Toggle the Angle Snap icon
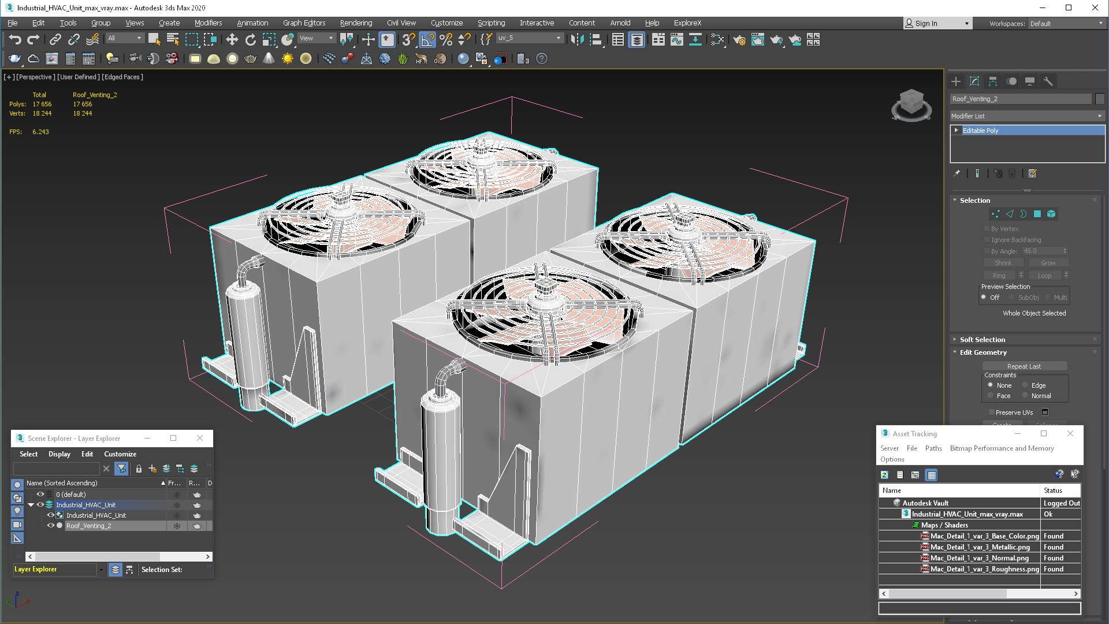The height and width of the screenshot is (624, 1109). tap(427, 39)
